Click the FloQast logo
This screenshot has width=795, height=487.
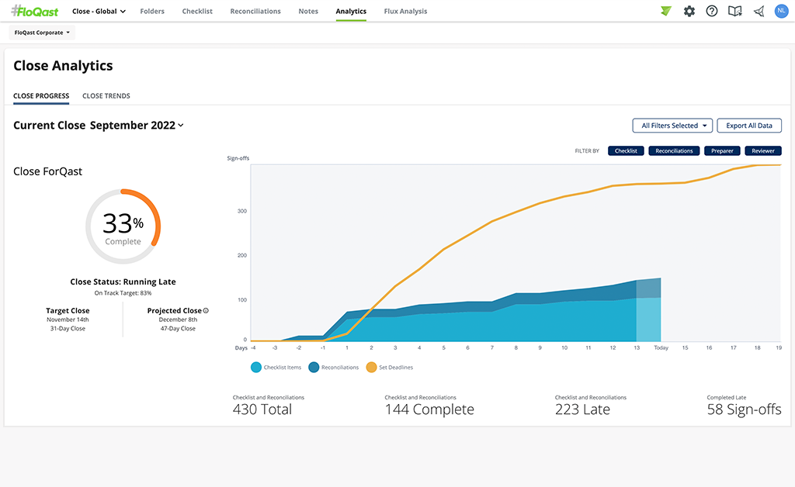(x=35, y=11)
